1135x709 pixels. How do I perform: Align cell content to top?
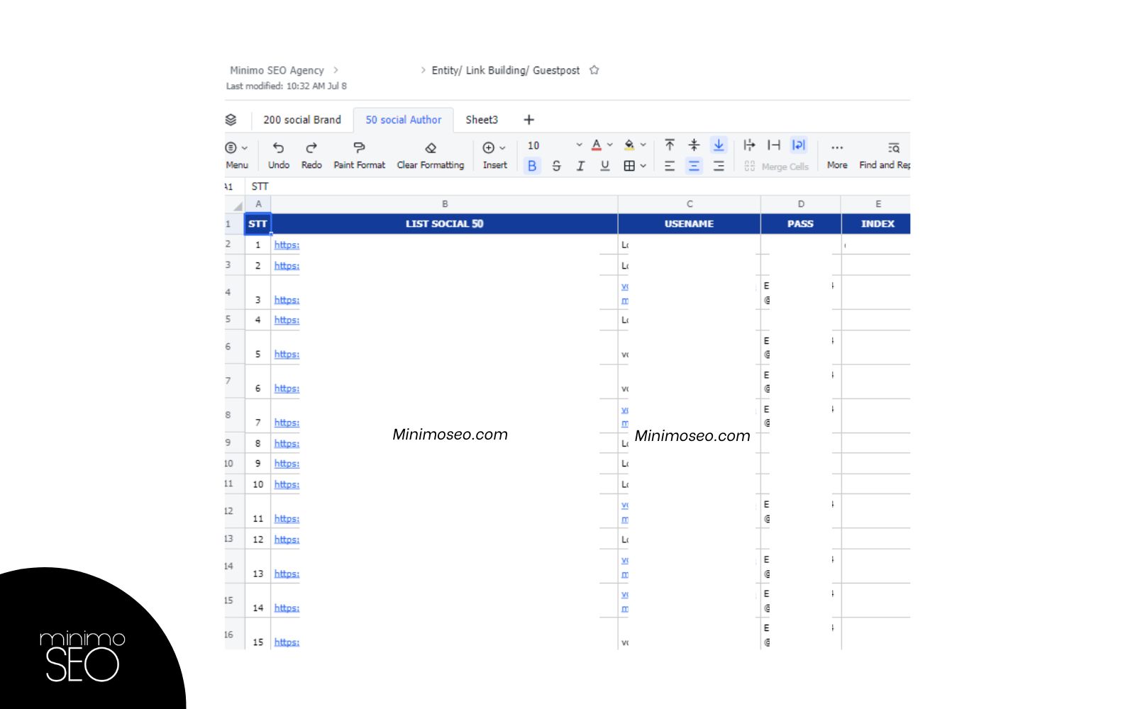tap(669, 145)
